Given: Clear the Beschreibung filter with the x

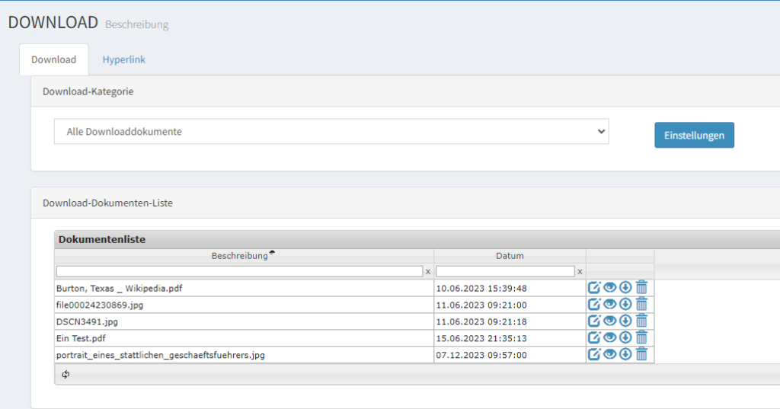Looking at the screenshot, I should (x=427, y=271).
